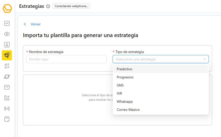
Task: Open the eye supervision icon in sidebar
Action: [7, 34]
